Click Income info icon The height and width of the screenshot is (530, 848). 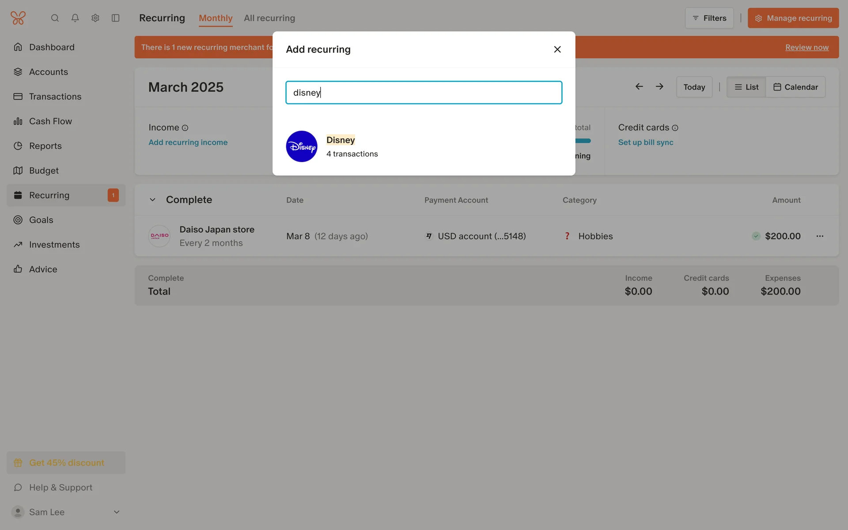coord(185,128)
